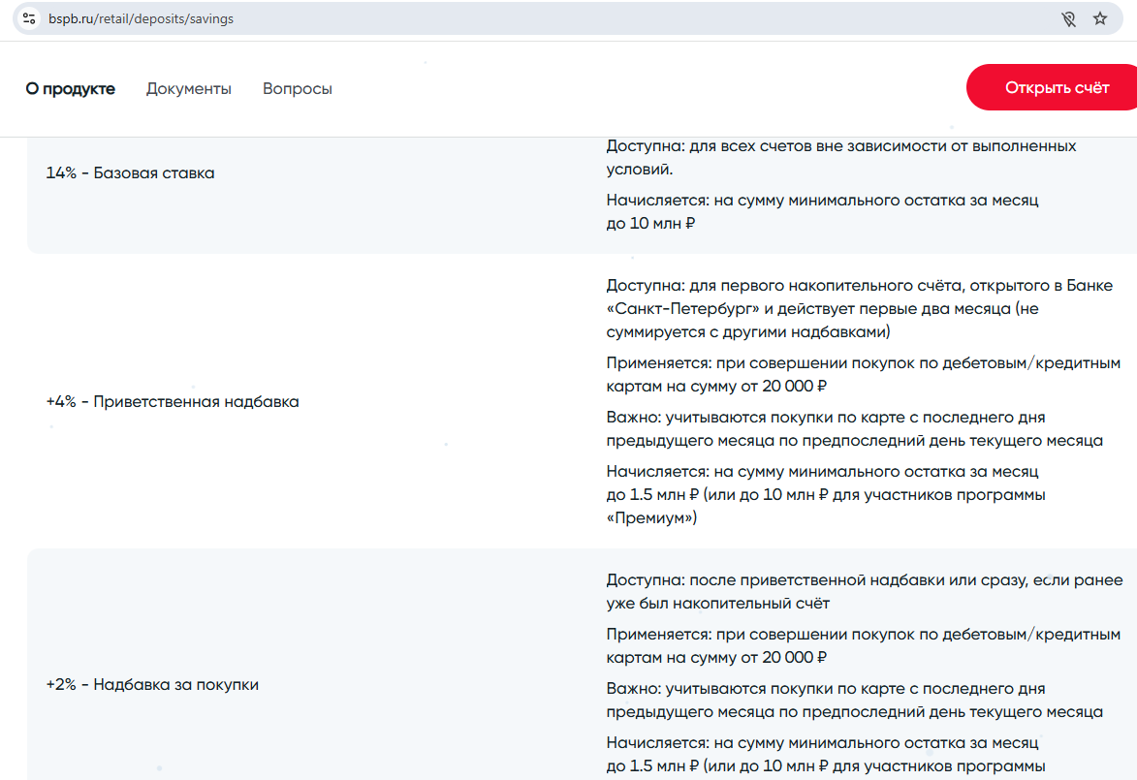The width and height of the screenshot is (1137, 780).
Task: Click the site information icon in address bar
Action: click(x=29, y=18)
